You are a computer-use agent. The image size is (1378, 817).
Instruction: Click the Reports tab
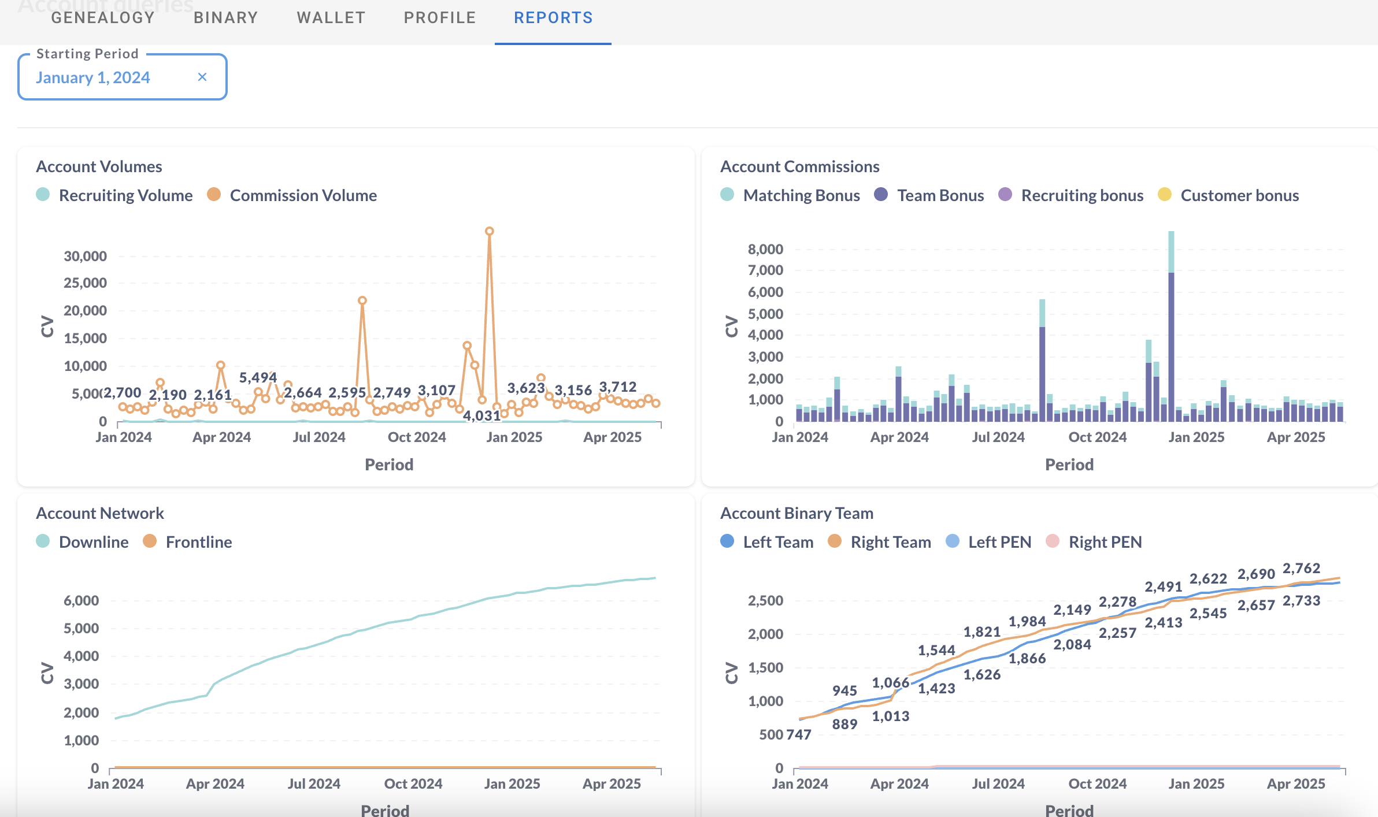553,18
